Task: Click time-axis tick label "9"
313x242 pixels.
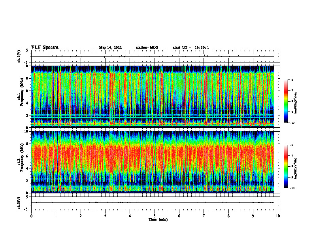Action: [253, 216]
